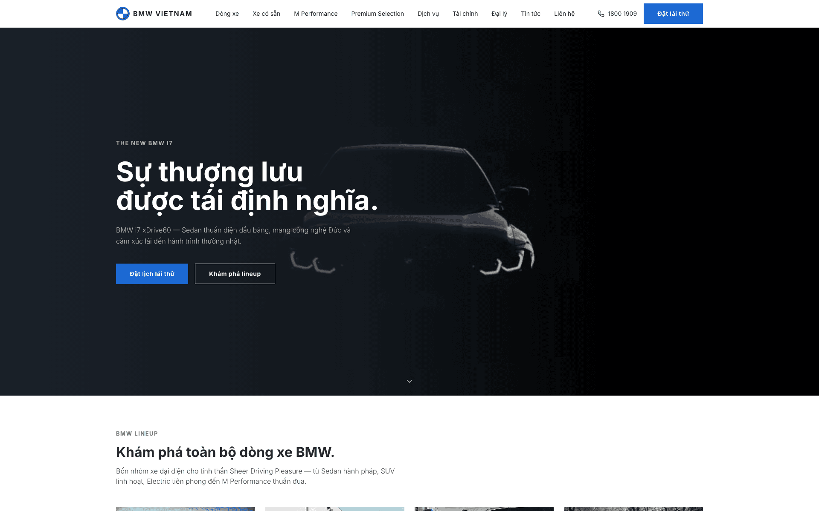Click the phone icon beside 1800 1909
The height and width of the screenshot is (511, 819).
[x=601, y=14]
